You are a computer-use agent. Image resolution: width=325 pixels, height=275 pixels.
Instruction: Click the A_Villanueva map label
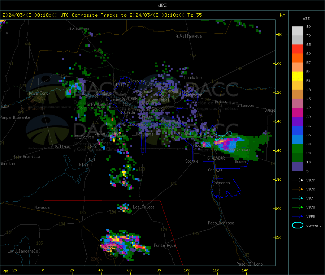[x=188, y=36]
